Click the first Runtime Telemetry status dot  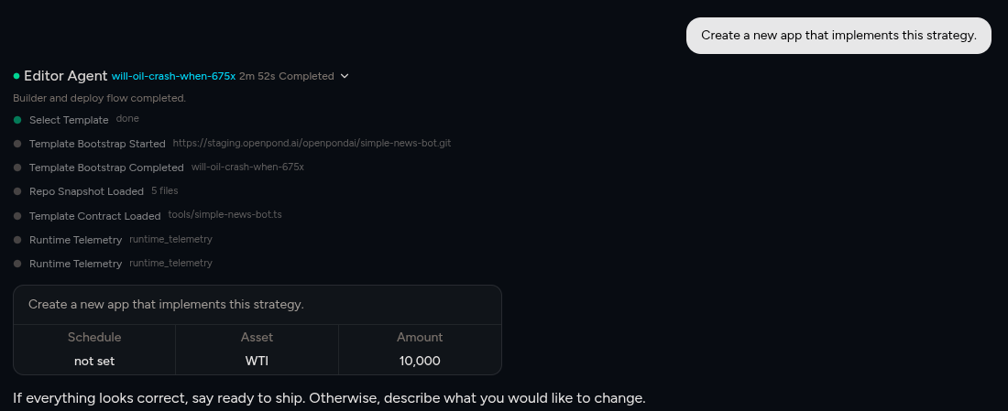coord(17,240)
